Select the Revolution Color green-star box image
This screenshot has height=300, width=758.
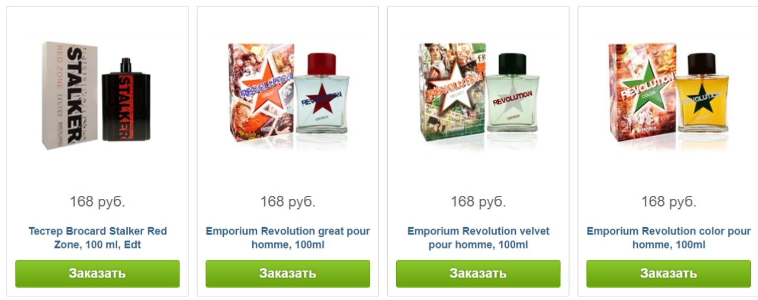pyautogui.click(x=643, y=93)
